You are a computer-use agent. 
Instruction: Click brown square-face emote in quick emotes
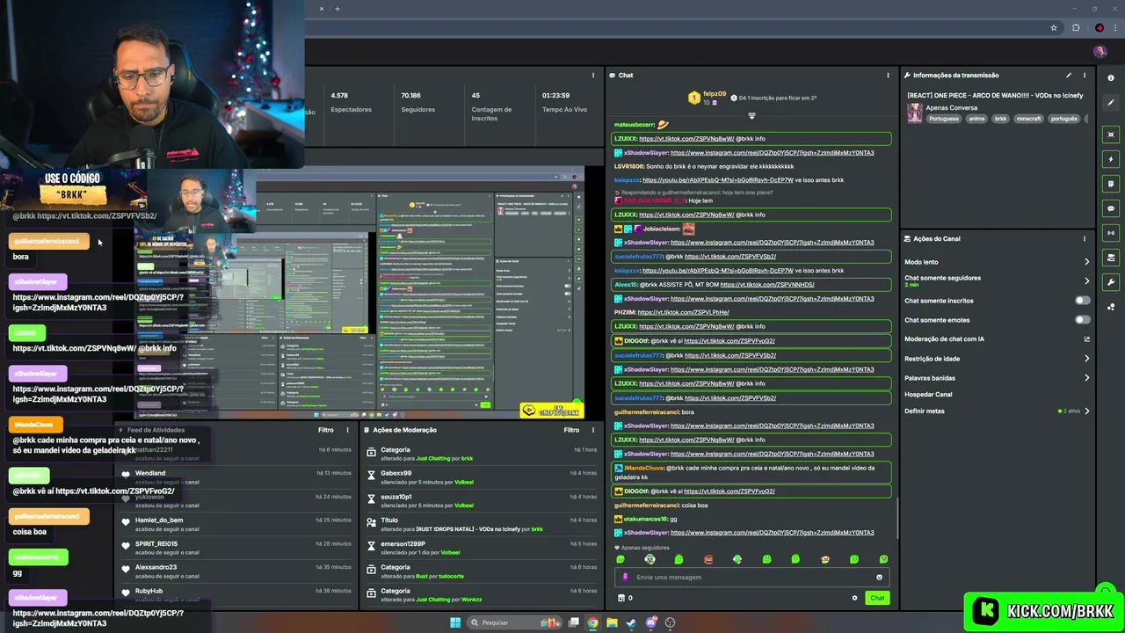click(708, 559)
